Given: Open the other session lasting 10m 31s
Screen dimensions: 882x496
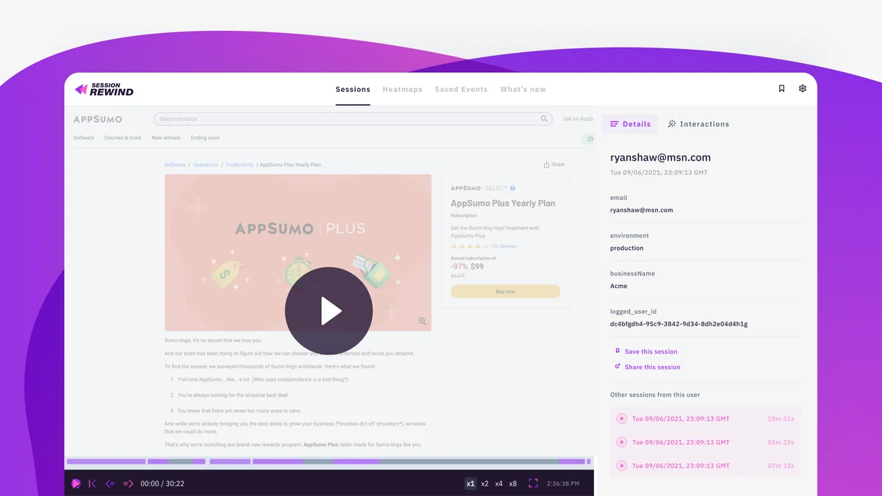Looking at the screenshot, I should point(705,418).
